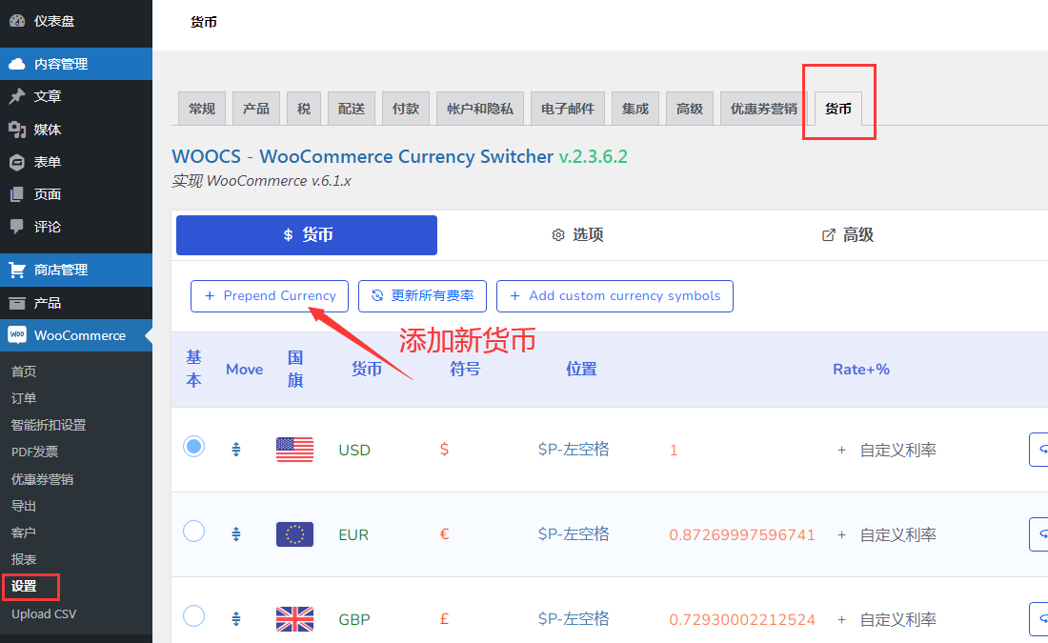Click the GBP rate value 0.72930002212524
The width and height of the screenshot is (1048, 643).
[742, 619]
